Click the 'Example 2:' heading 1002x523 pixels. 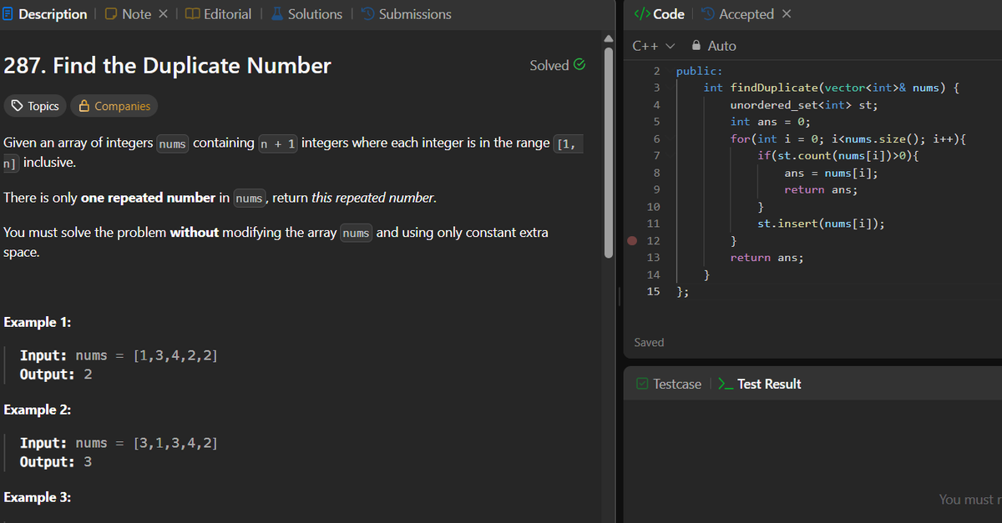coord(38,410)
